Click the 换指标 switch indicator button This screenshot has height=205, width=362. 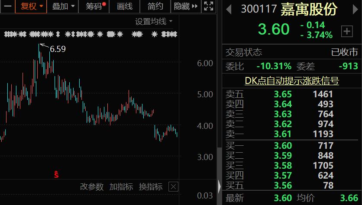tap(151, 186)
